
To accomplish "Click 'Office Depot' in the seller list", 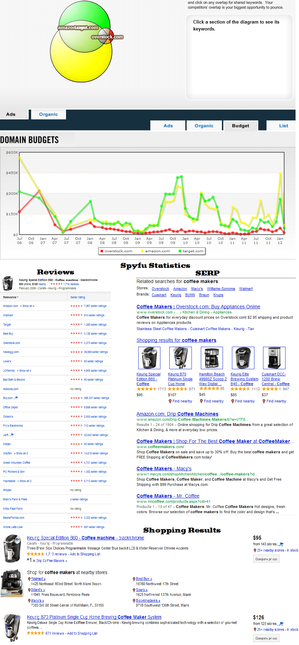I will pyautogui.click(x=10, y=407).
